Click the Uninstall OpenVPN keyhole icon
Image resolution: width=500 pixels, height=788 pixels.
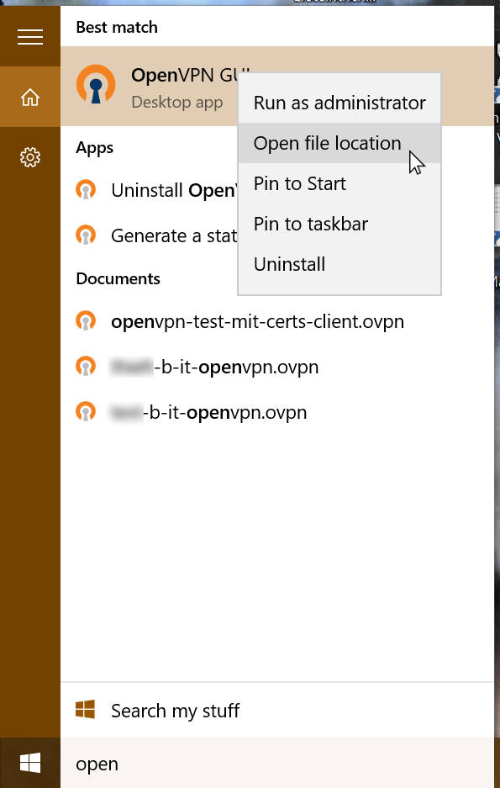86,189
